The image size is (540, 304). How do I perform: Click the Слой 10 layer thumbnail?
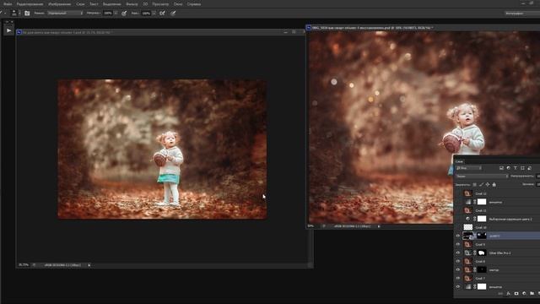[x=468, y=227]
